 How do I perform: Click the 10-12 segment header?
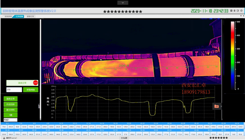75,123
